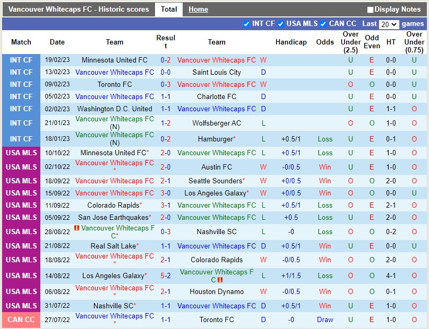
Task: Uncheck the INT CF filter checkbox
Action: (246, 24)
